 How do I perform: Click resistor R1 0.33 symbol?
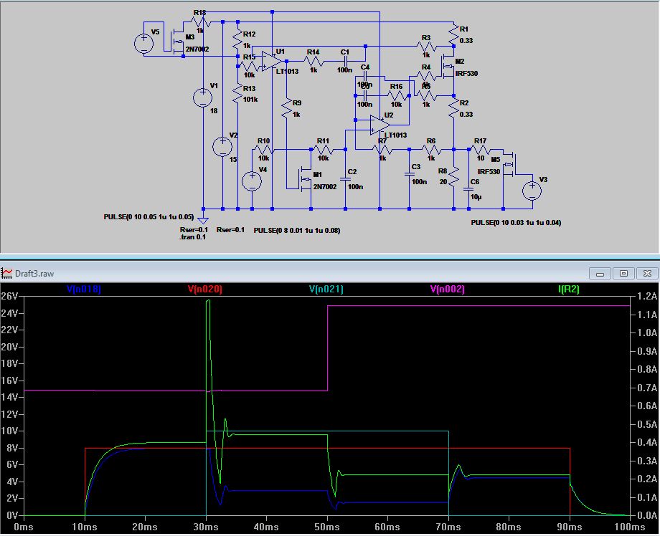pos(453,34)
